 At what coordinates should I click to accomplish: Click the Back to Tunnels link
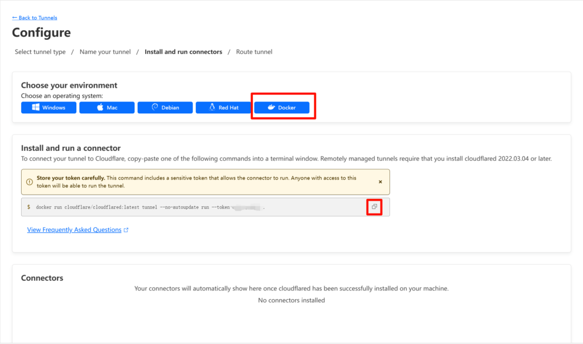click(x=35, y=18)
